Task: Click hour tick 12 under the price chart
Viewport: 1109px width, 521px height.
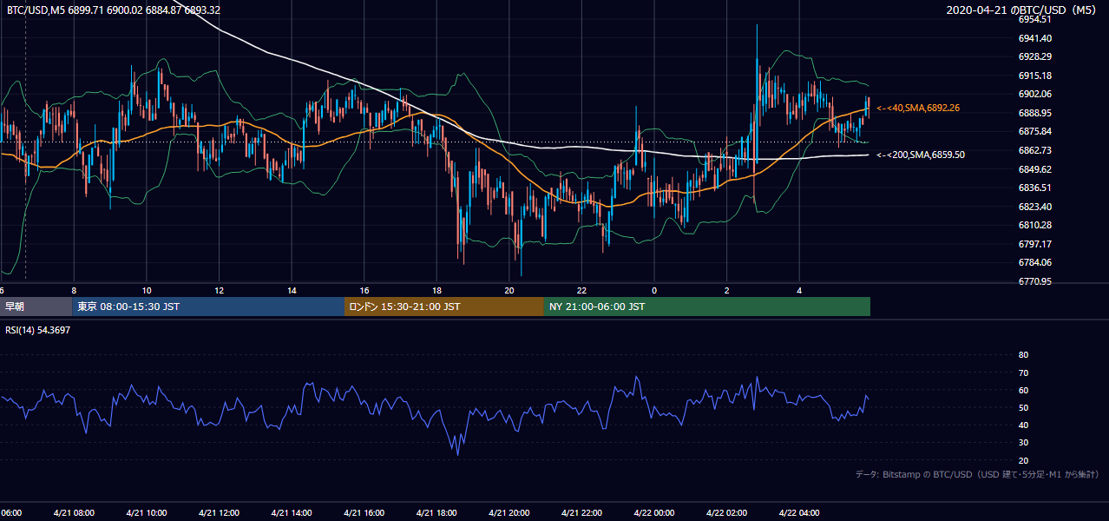Action: [219, 291]
